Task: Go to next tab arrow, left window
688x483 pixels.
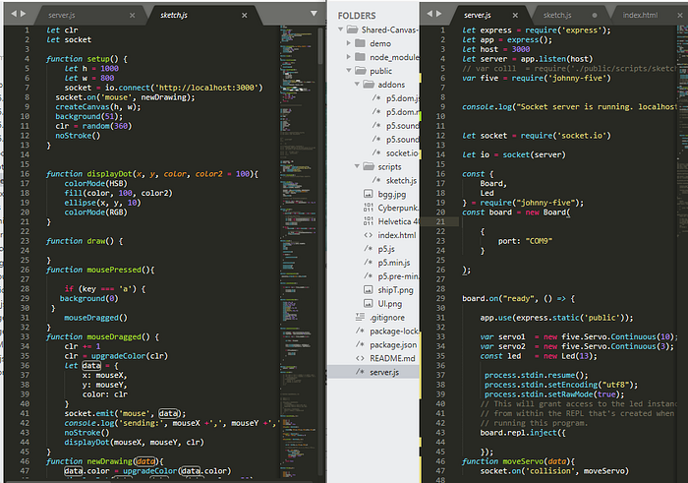Action: [23, 14]
